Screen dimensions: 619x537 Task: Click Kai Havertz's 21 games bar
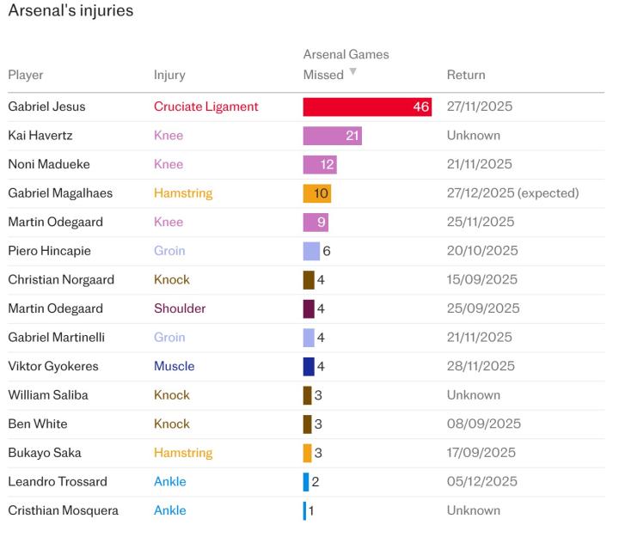point(333,136)
